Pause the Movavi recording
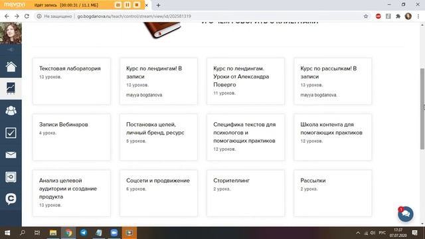 pyautogui.click(x=127, y=5)
